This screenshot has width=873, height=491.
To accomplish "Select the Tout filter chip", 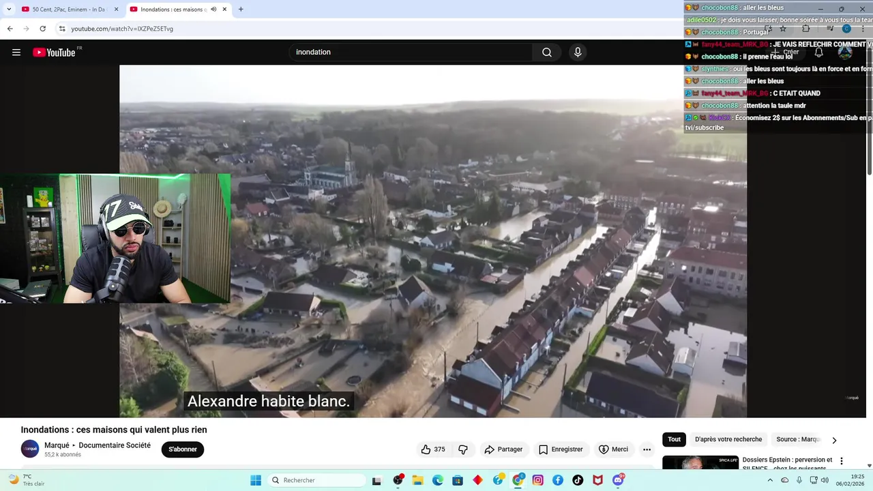I will pyautogui.click(x=674, y=440).
